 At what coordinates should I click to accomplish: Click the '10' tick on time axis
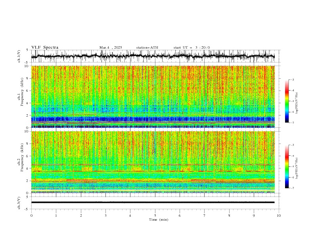pyautogui.click(x=279, y=216)
